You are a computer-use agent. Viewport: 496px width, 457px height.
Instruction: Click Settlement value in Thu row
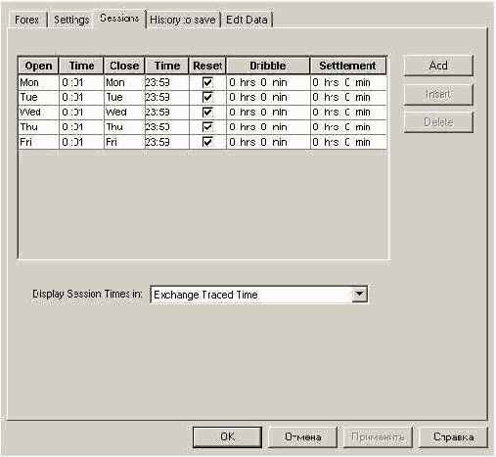348,127
